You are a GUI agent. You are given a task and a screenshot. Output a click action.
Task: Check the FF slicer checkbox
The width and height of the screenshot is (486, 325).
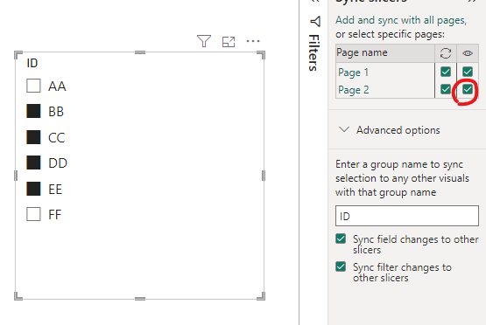(33, 214)
